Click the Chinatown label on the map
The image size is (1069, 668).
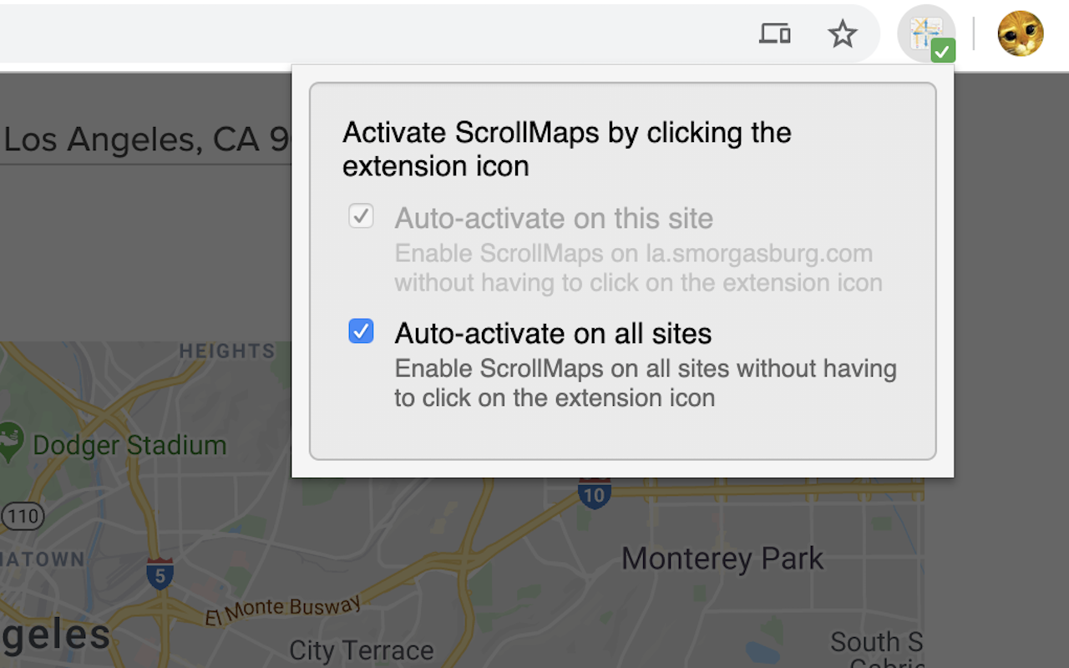[42, 559]
